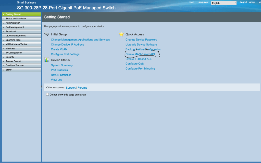Open Quality of Service sidebar item
Screen dimensions: 261x163
(x=15, y=65)
